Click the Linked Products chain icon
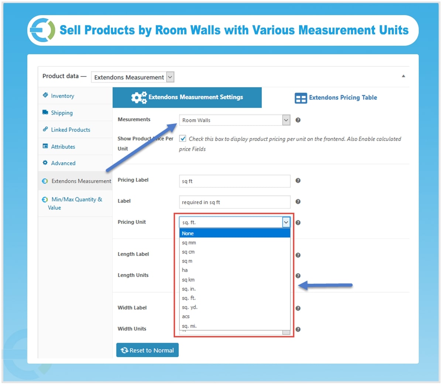 45,129
